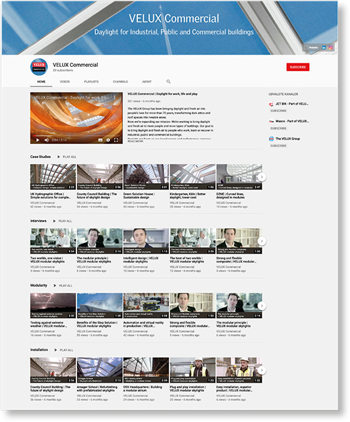This screenshot has width=350, height=422.
Task: Open LinkedIn icon in channel banner
Action: pos(324,47)
